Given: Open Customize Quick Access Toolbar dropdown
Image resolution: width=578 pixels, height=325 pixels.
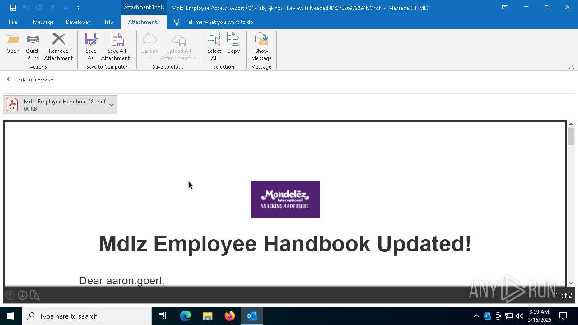Looking at the screenshot, I should pyautogui.click(x=78, y=8).
